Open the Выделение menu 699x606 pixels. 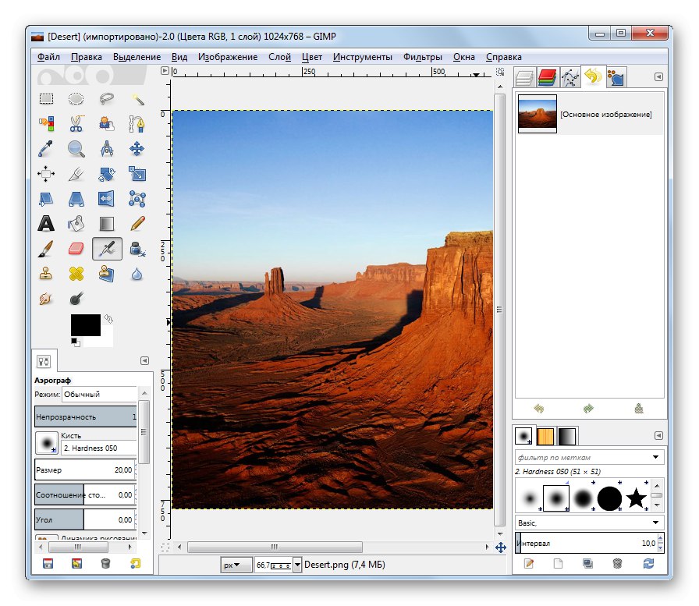[x=137, y=57]
